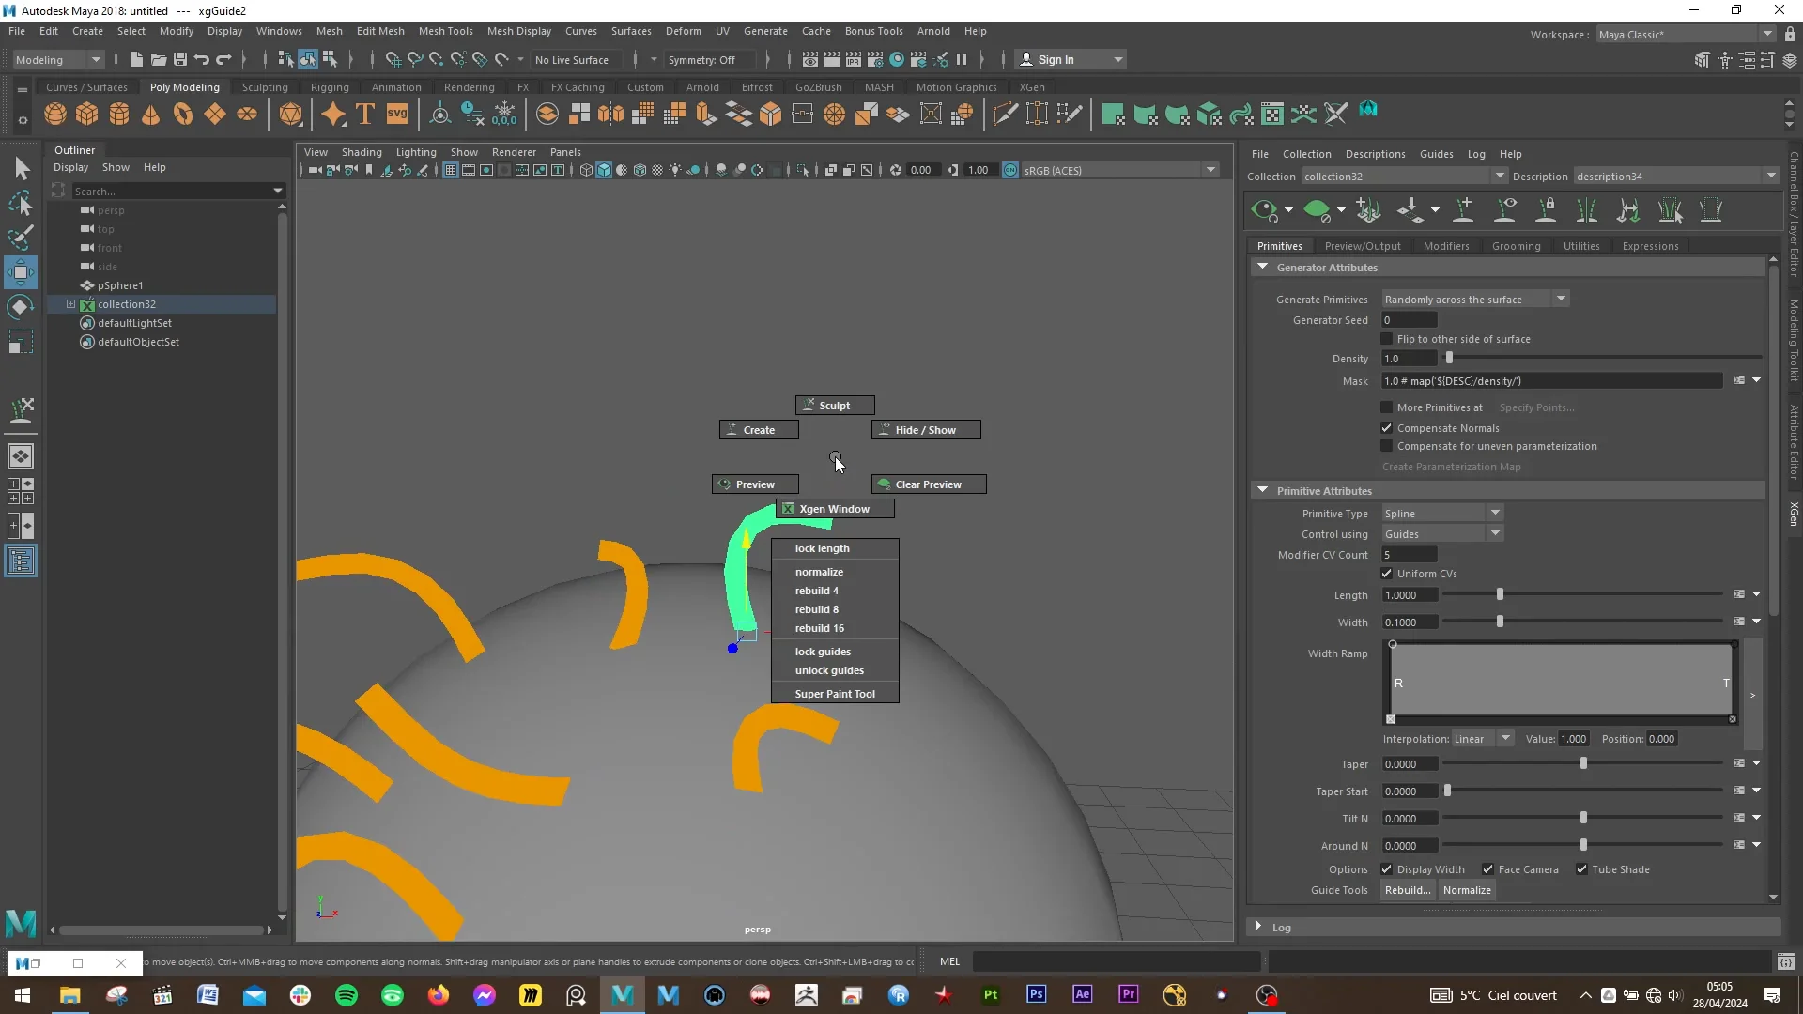Select the polygon Torus shelf icon
The height and width of the screenshot is (1014, 1803).
(182, 114)
